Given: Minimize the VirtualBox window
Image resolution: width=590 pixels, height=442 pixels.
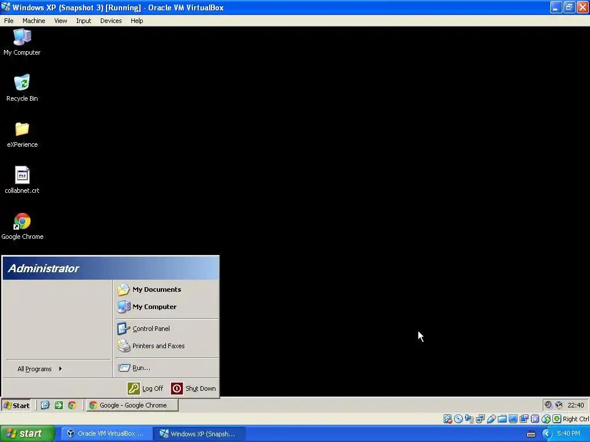Looking at the screenshot, I should (556, 7).
